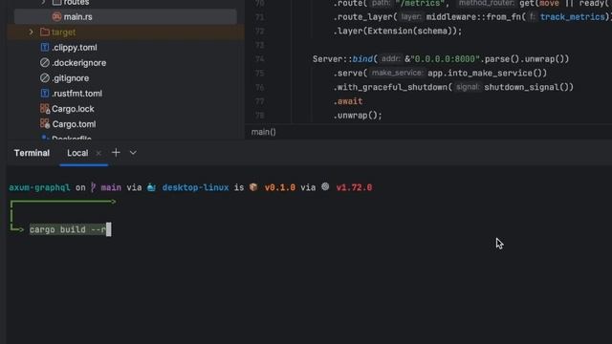Open .dockerignore file
The width and height of the screenshot is (612, 344).
[78, 63]
